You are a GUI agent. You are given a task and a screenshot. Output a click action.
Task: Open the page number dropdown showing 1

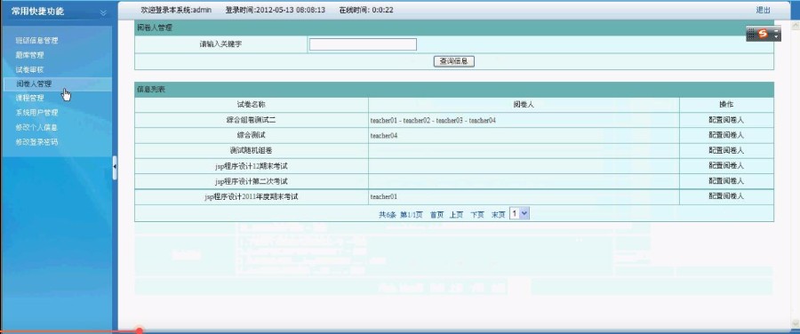coord(519,214)
